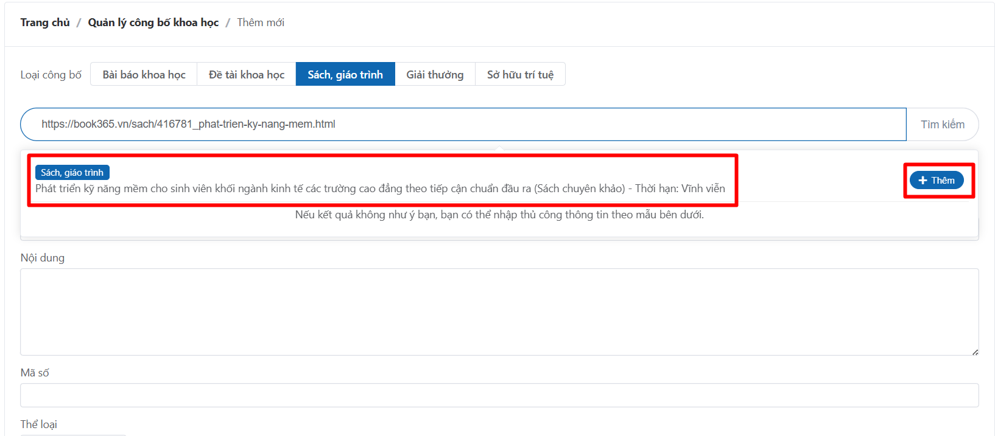The image size is (995, 436).
Task: Click the plus Thêm button
Action: point(937,181)
